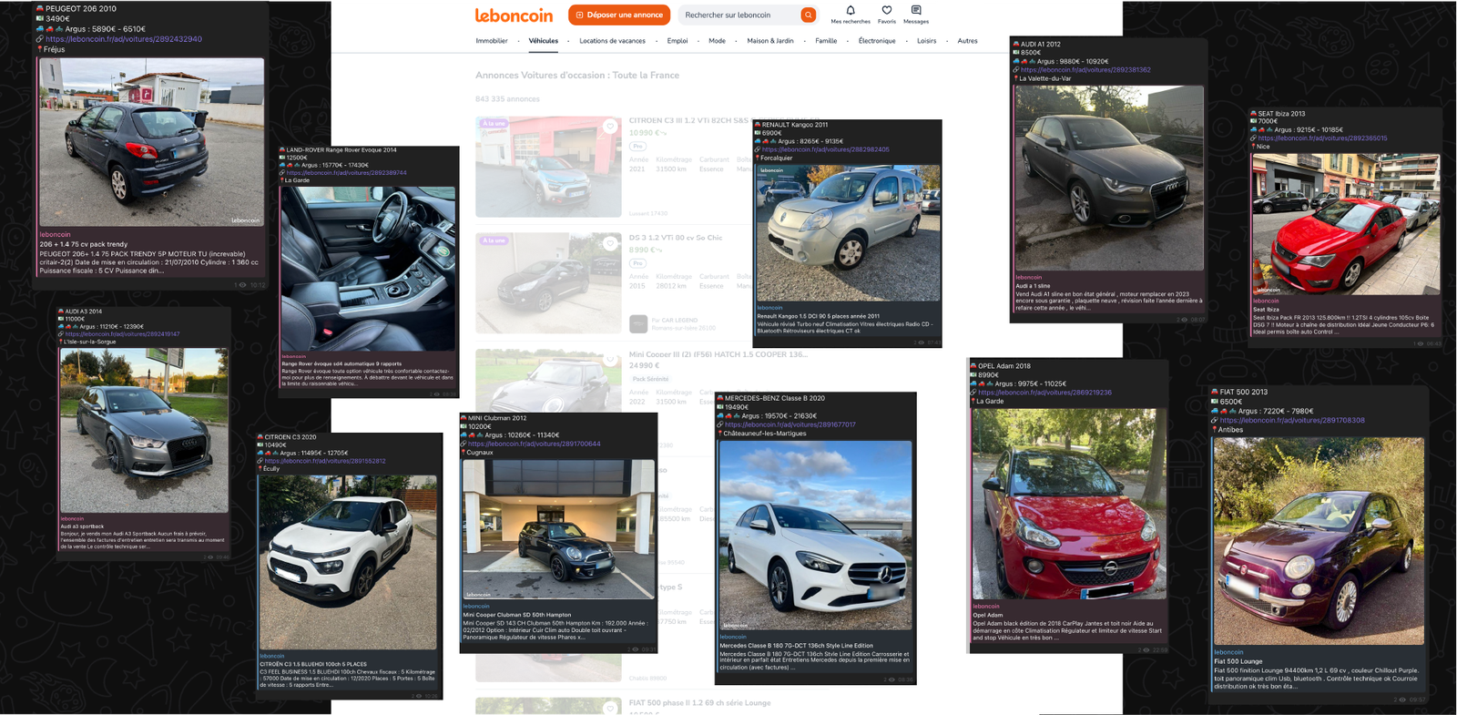
Task: Open Mes recherches bell icon
Action: point(851,10)
